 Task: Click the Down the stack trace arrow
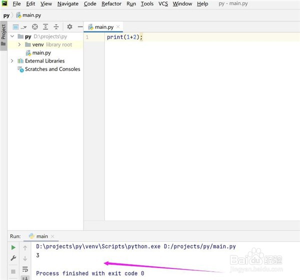(25, 258)
